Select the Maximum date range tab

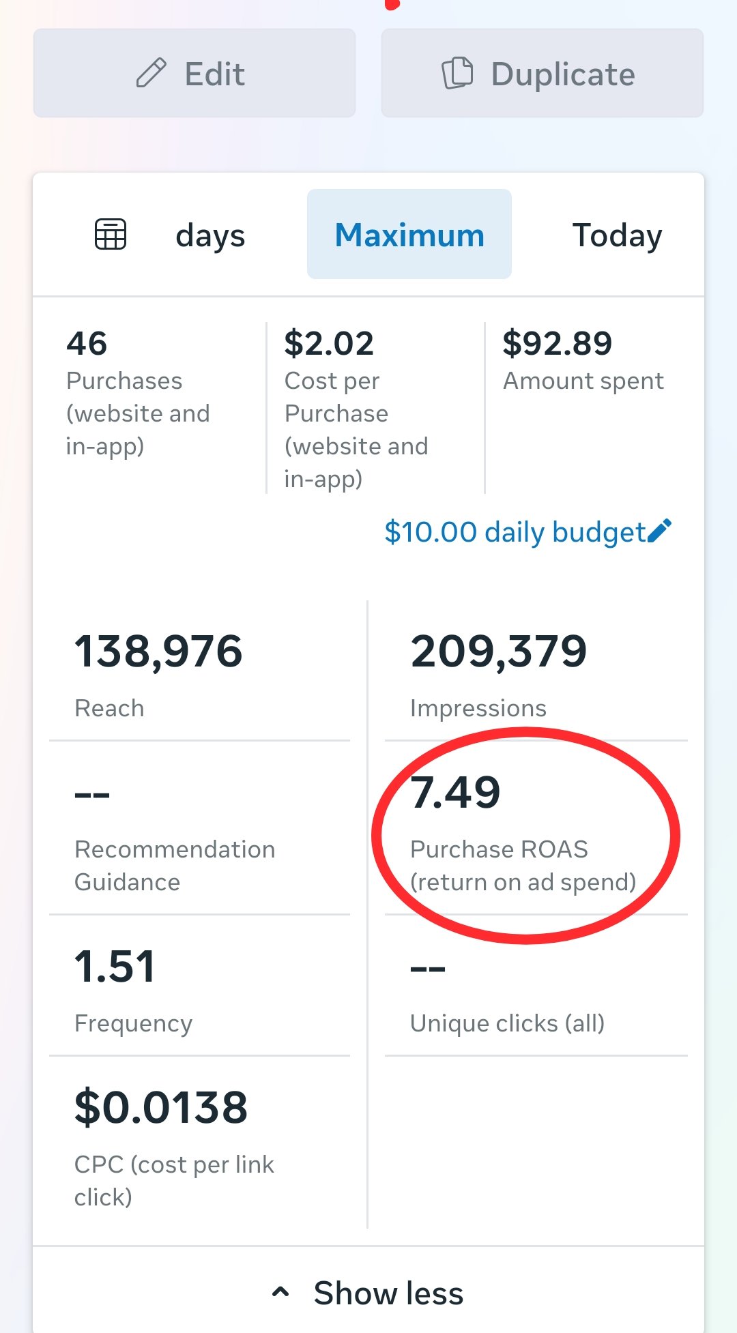tap(409, 234)
